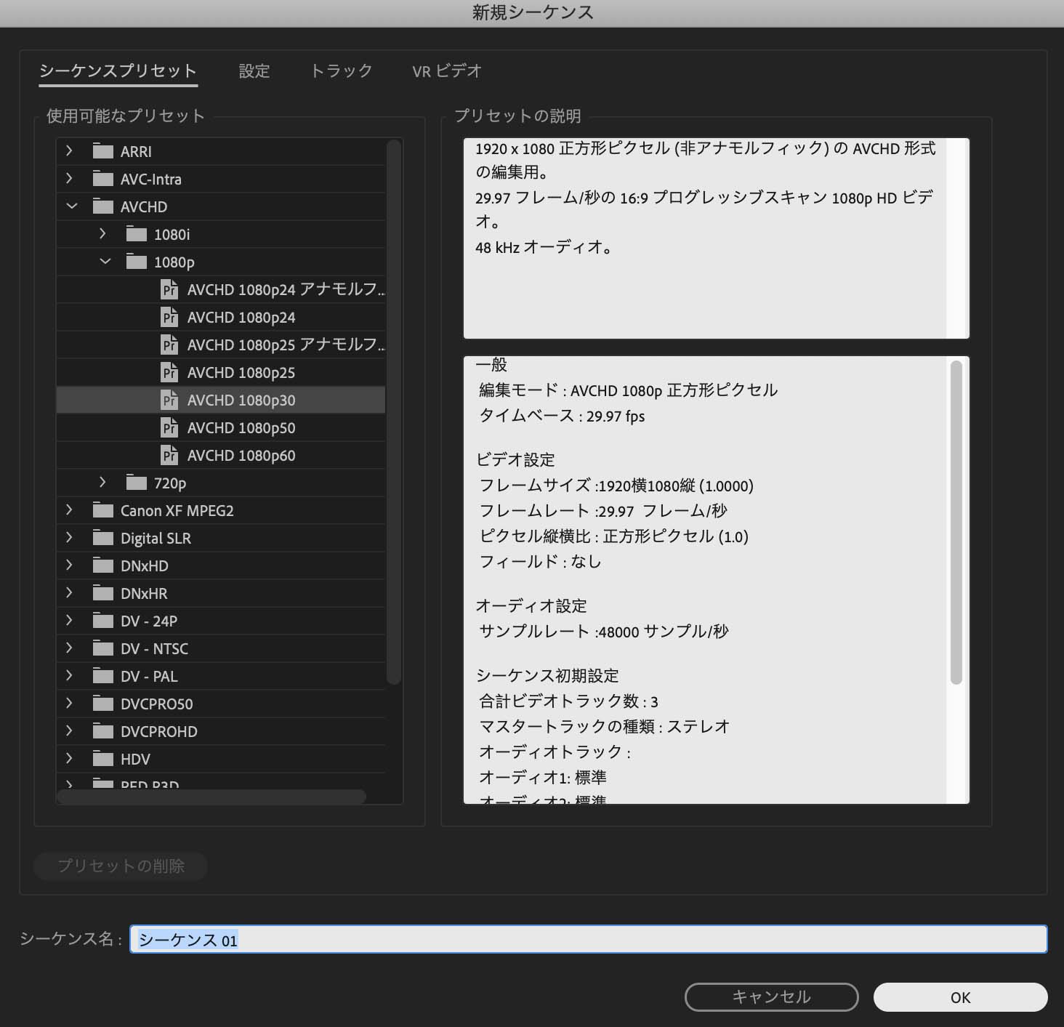Click the 1080i folder icon
Screen dimensions: 1064x1027
[x=137, y=234]
